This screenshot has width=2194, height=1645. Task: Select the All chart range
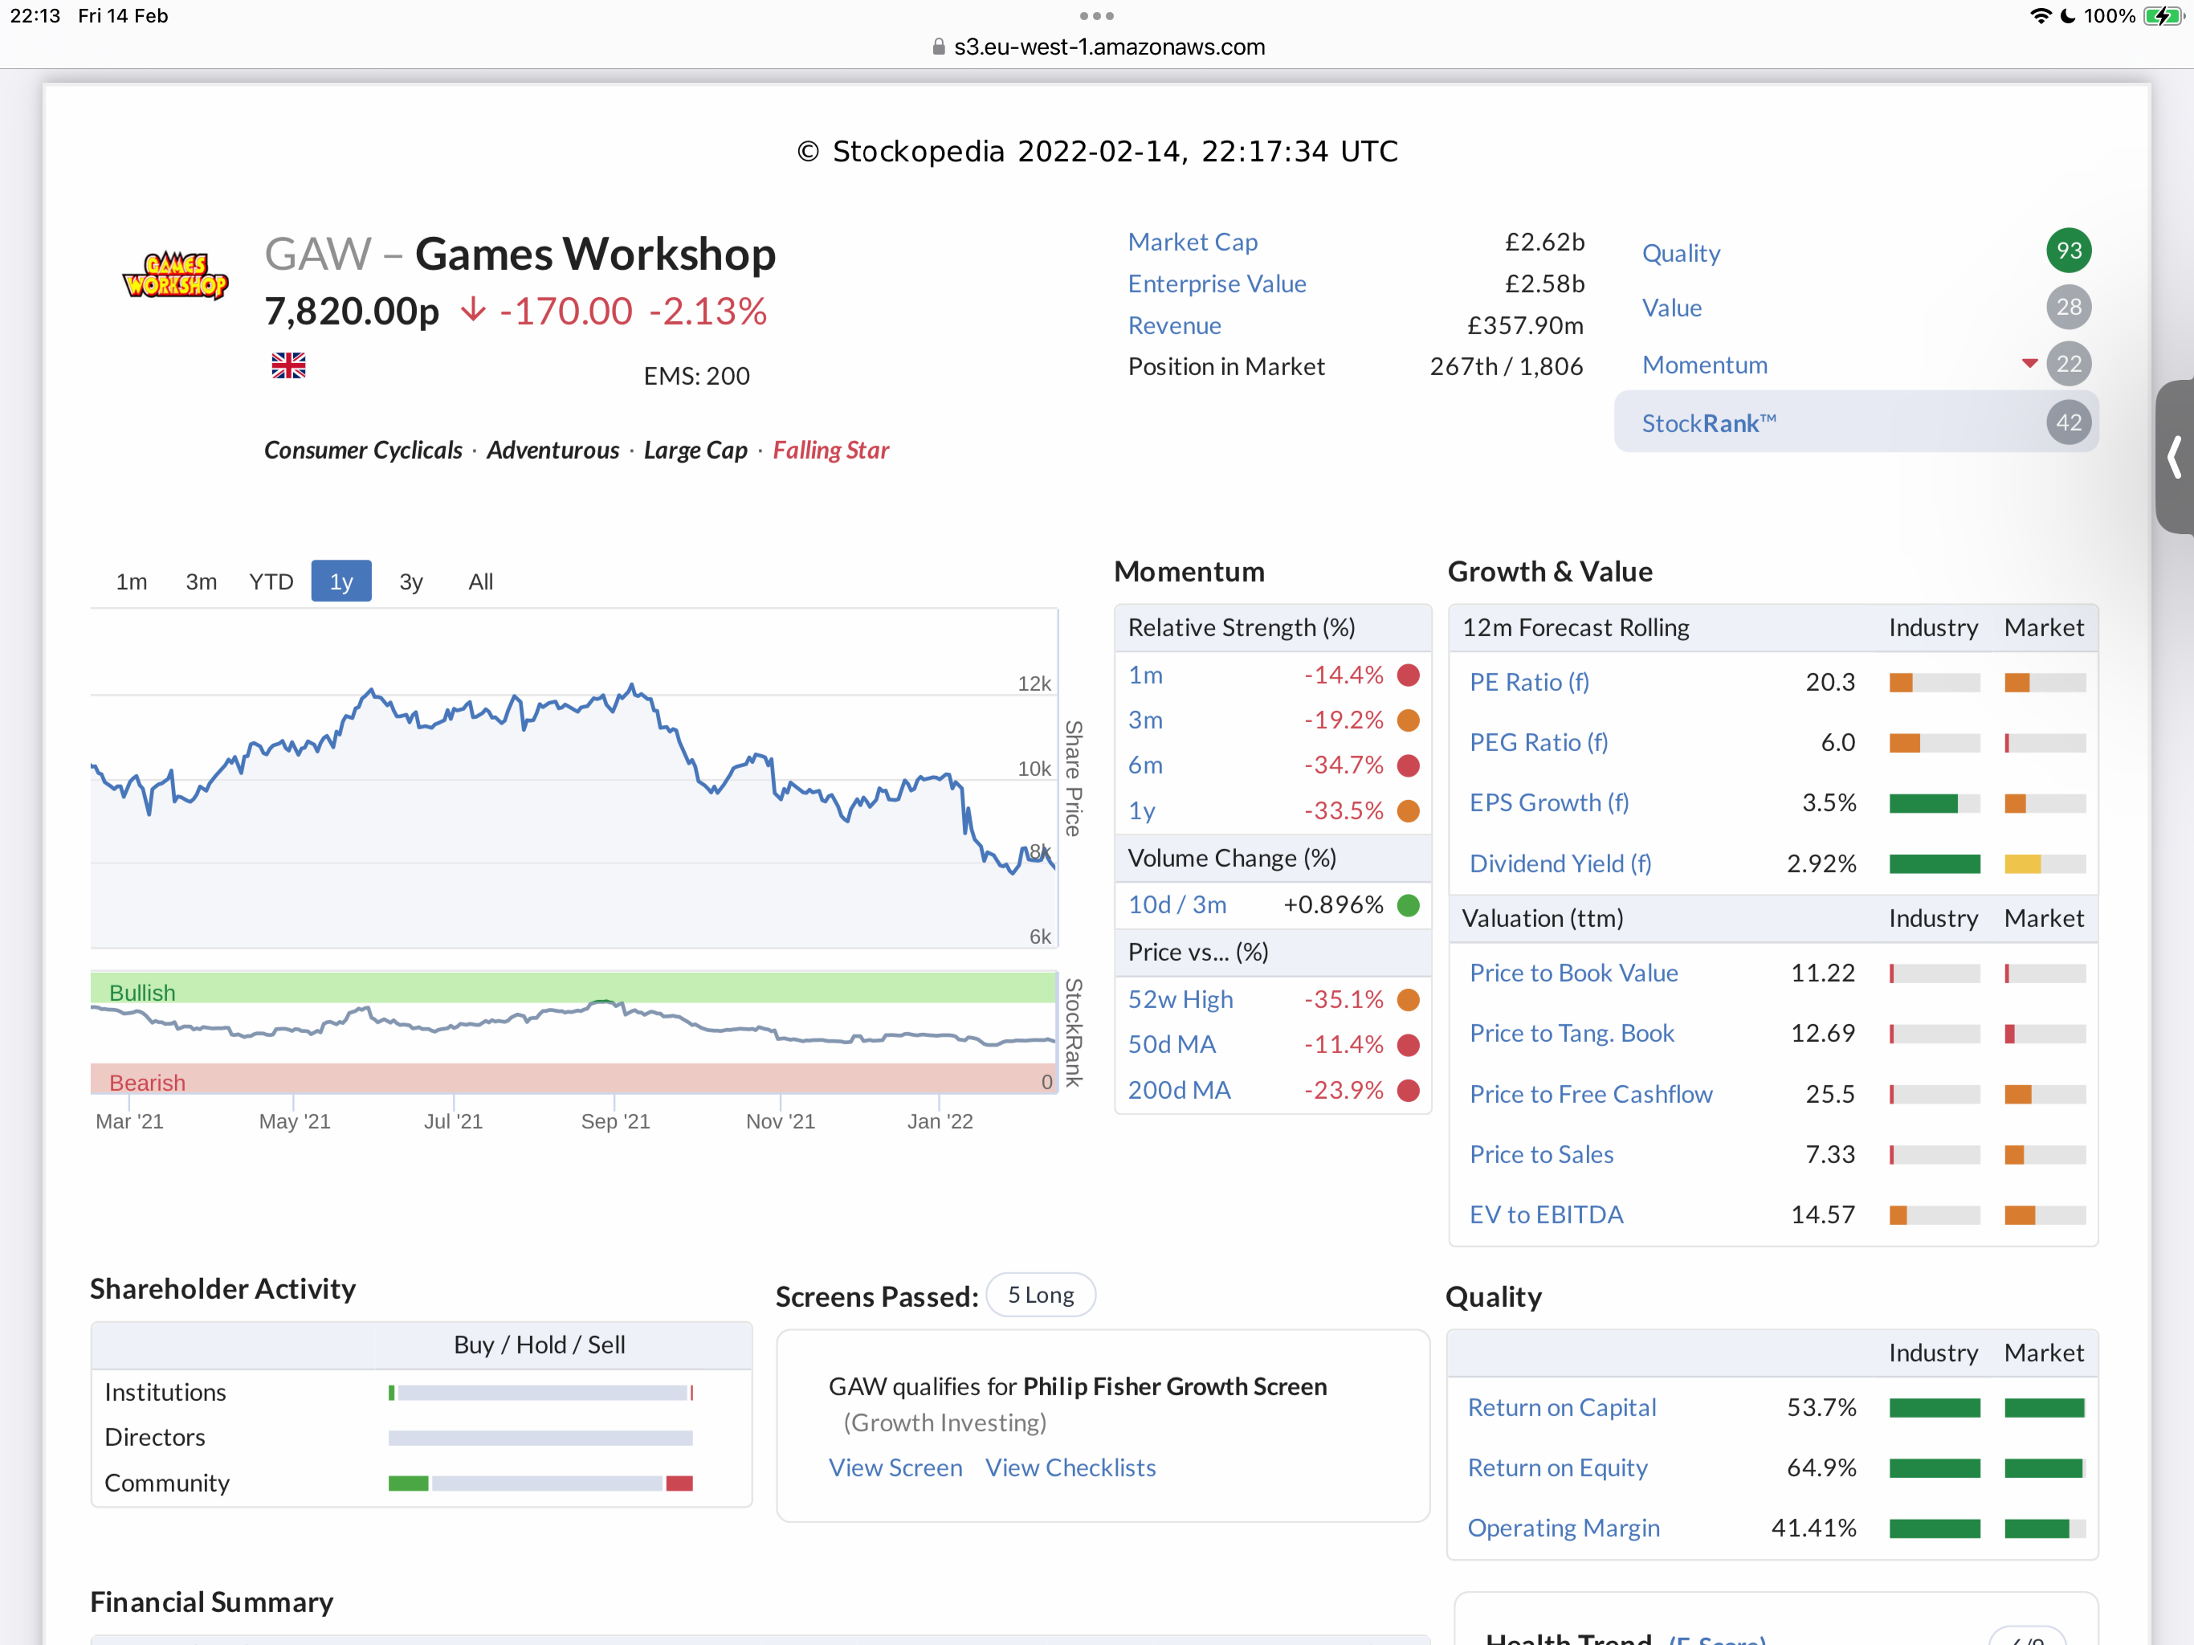481,582
